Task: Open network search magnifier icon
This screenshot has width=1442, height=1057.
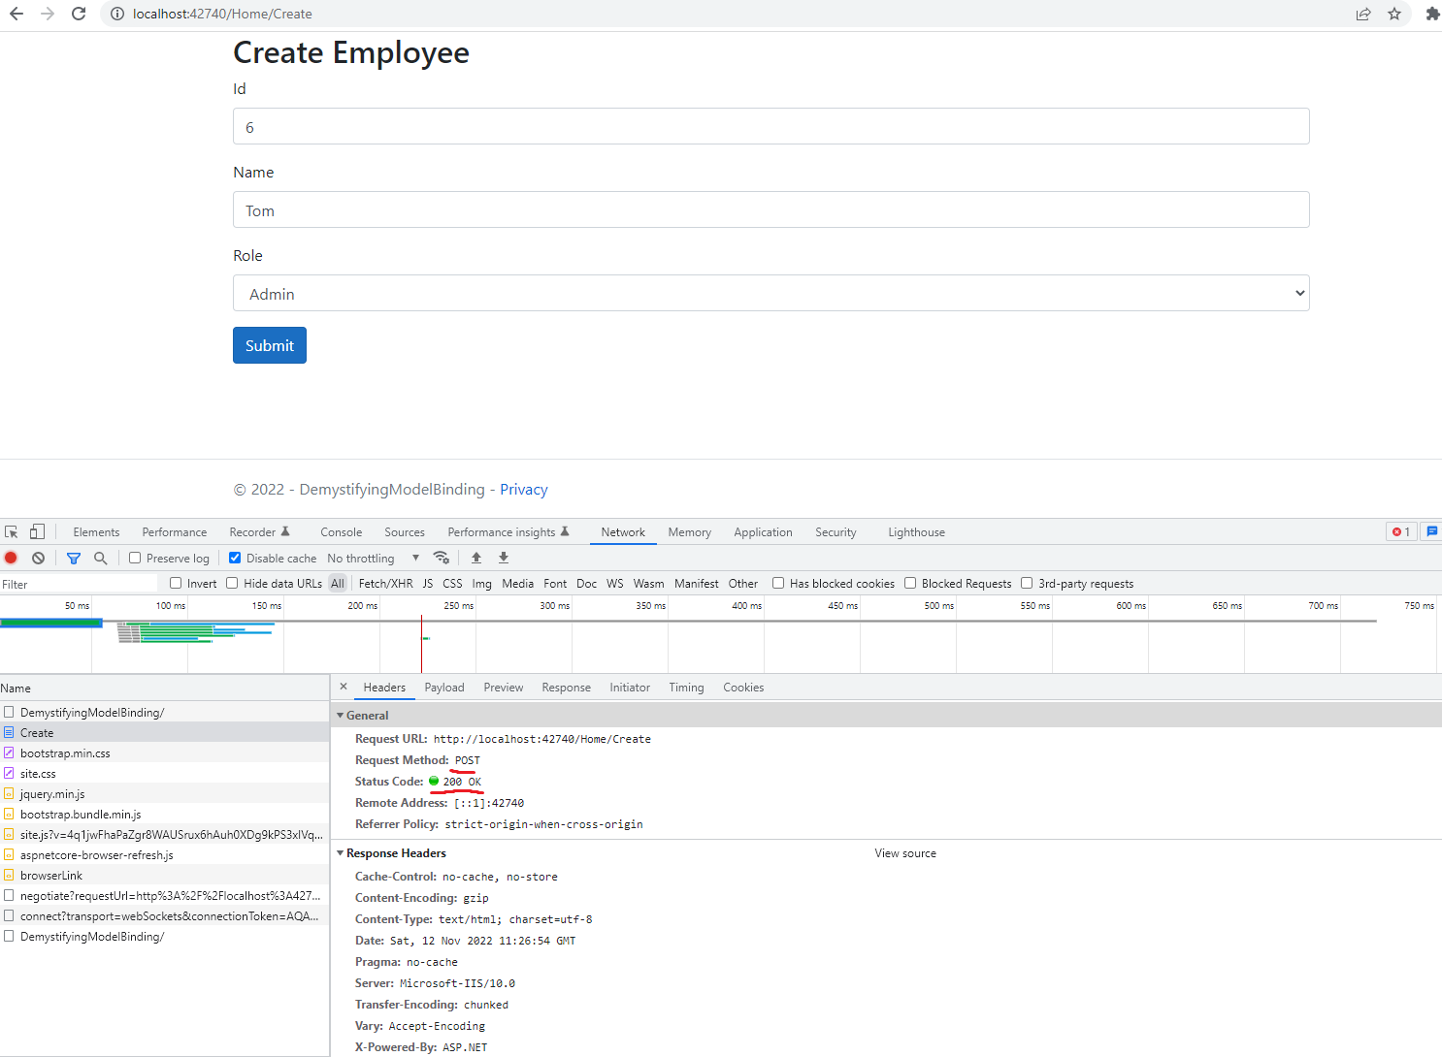Action: point(100,558)
